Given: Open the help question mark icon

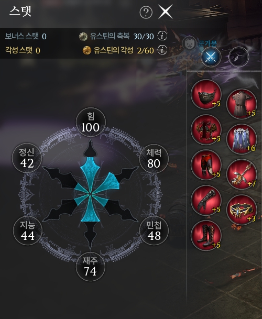Looking at the screenshot, I should (x=146, y=12).
